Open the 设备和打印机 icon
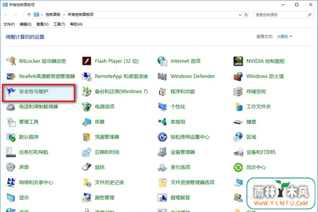The width and height of the screenshot is (318, 212). tap(238, 152)
